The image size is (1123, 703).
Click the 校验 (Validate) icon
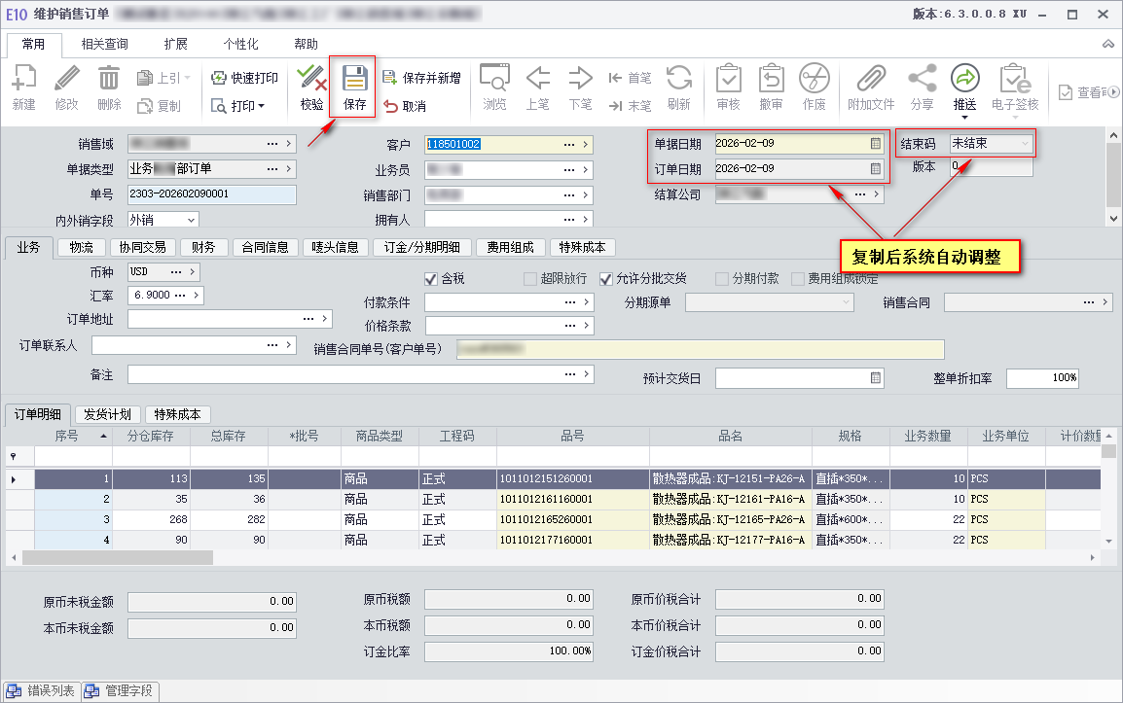click(x=311, y=79)
